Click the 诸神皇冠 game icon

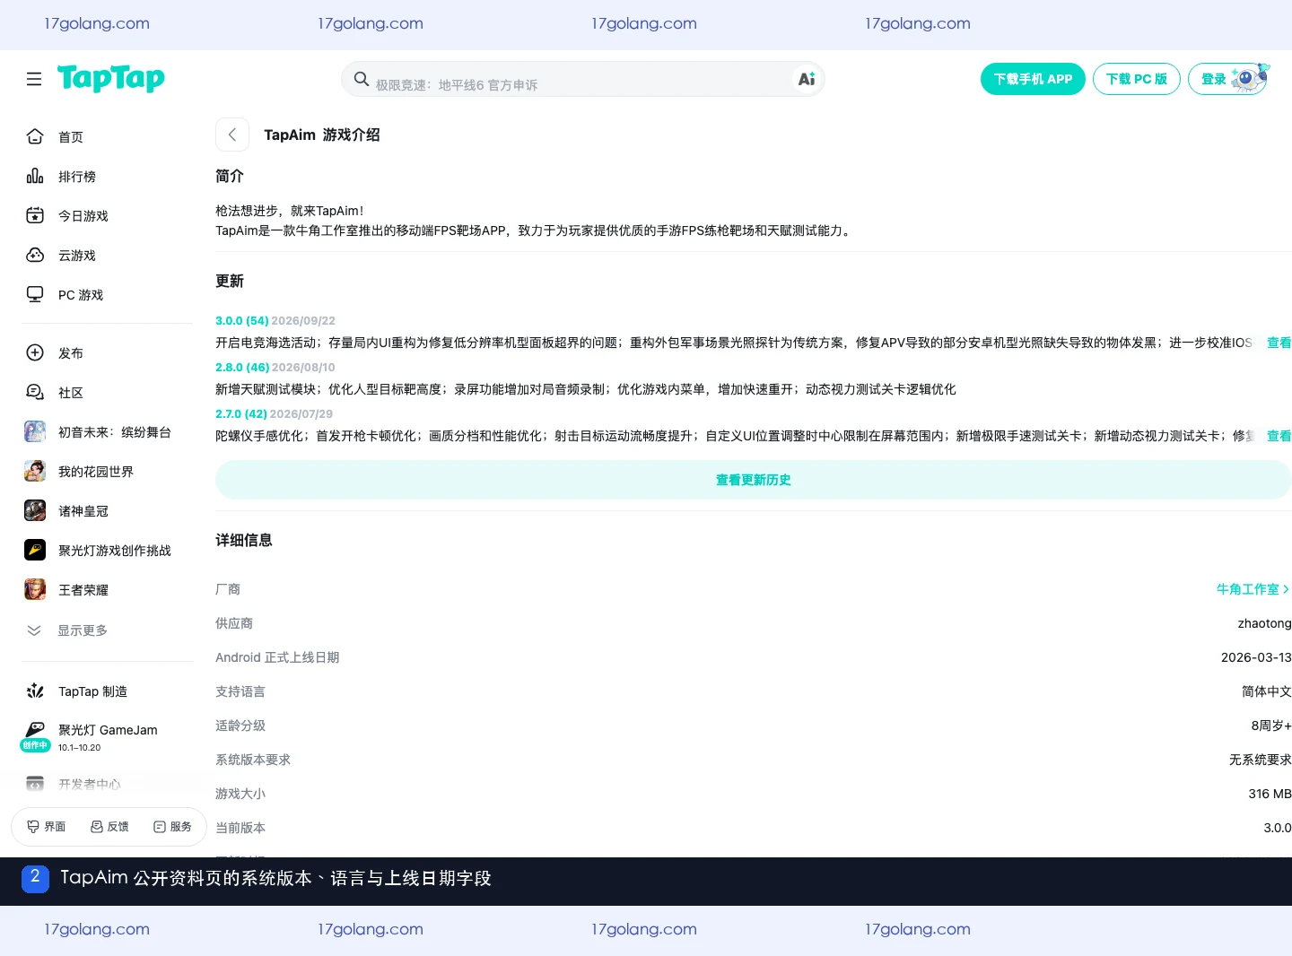[35, 510]
